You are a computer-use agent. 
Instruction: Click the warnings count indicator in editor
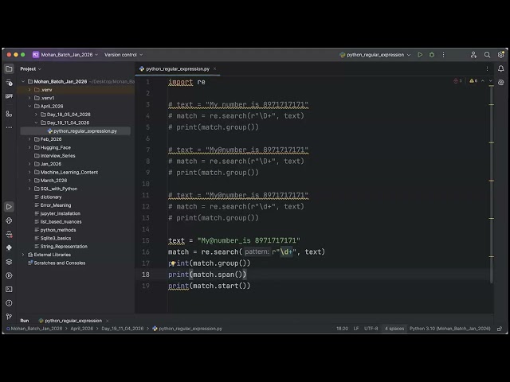[x=473, y=80]
